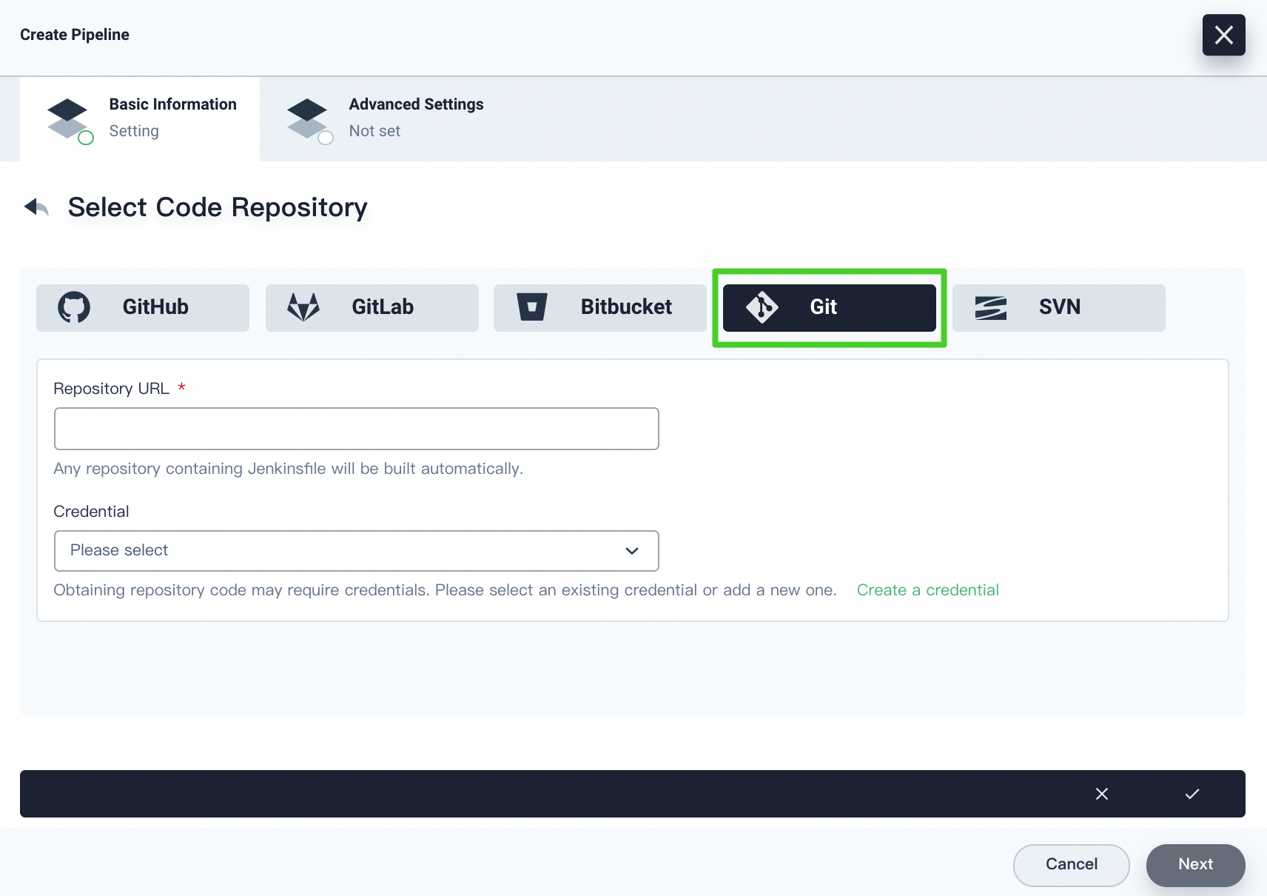
Task: Select the SVN repository tab
Action: click(1059, 307)
